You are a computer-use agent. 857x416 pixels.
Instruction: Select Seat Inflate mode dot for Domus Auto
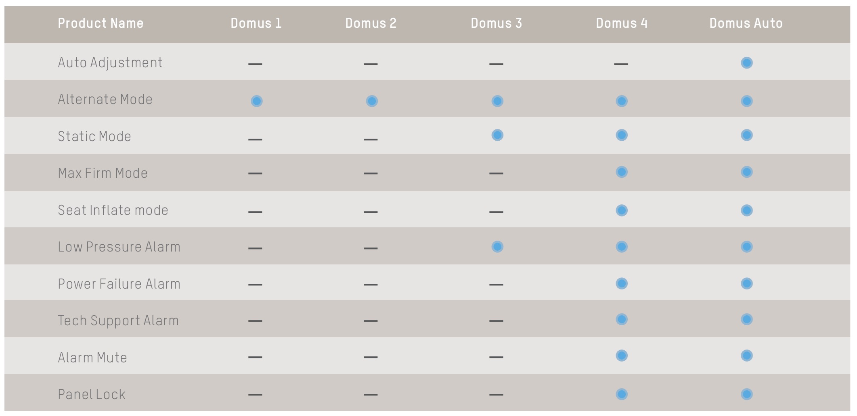pos(746,210)
